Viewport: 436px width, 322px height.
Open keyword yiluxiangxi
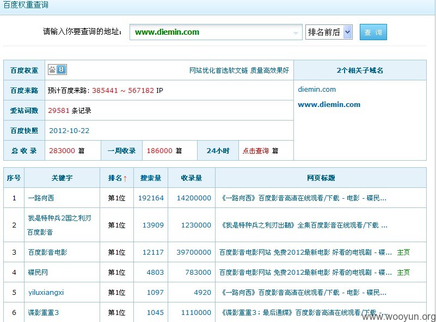point(46,292)
